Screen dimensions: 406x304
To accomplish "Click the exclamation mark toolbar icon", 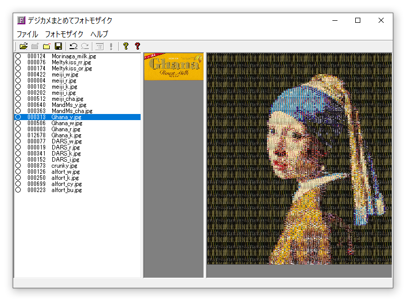I will 111,46.
